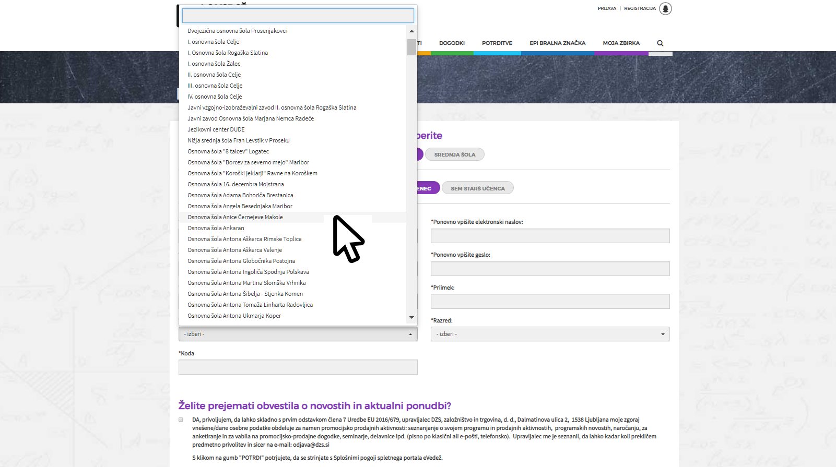
Task: Select Osnovna šola Antona Aškerca Rimske Toplice
Action: (292, 239)
